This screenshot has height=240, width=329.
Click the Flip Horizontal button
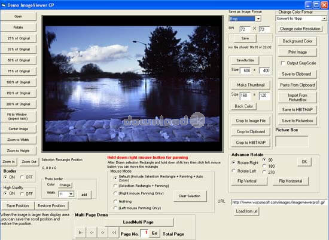click(x=291, y=181)
